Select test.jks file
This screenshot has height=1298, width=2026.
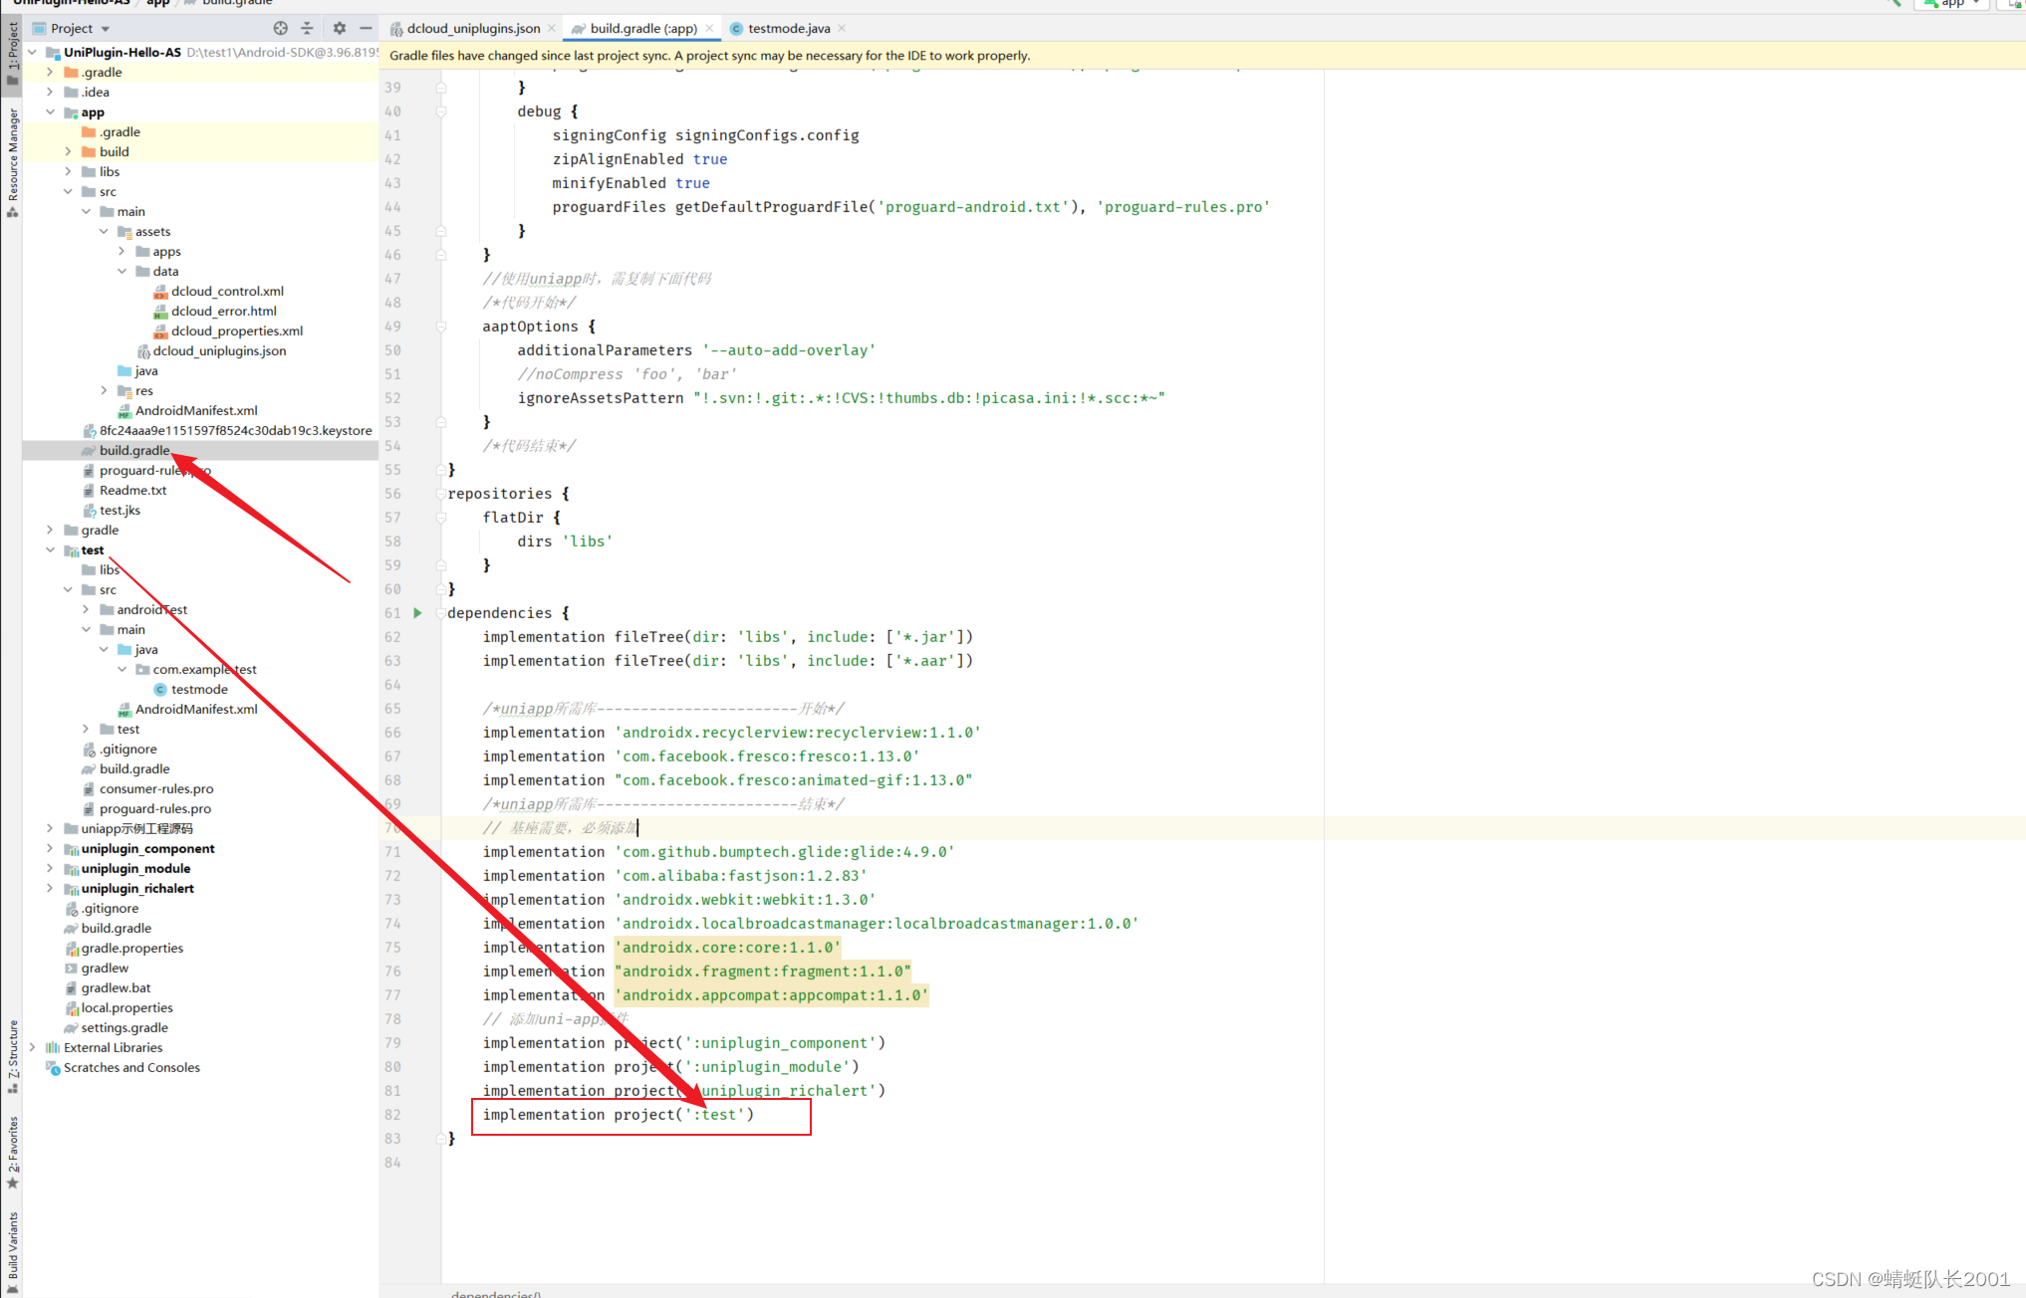pos(120,510)
